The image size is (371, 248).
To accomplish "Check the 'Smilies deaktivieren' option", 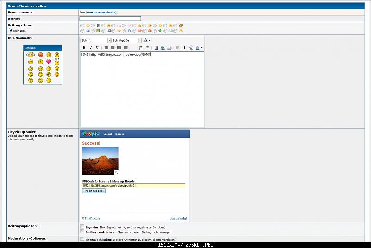I will [82, 232].
